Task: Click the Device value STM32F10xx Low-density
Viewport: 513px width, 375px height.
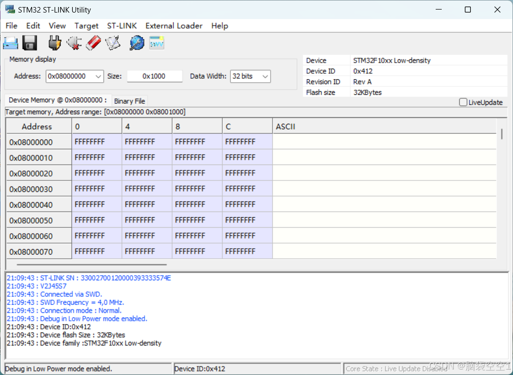Action: pos(392,61)
